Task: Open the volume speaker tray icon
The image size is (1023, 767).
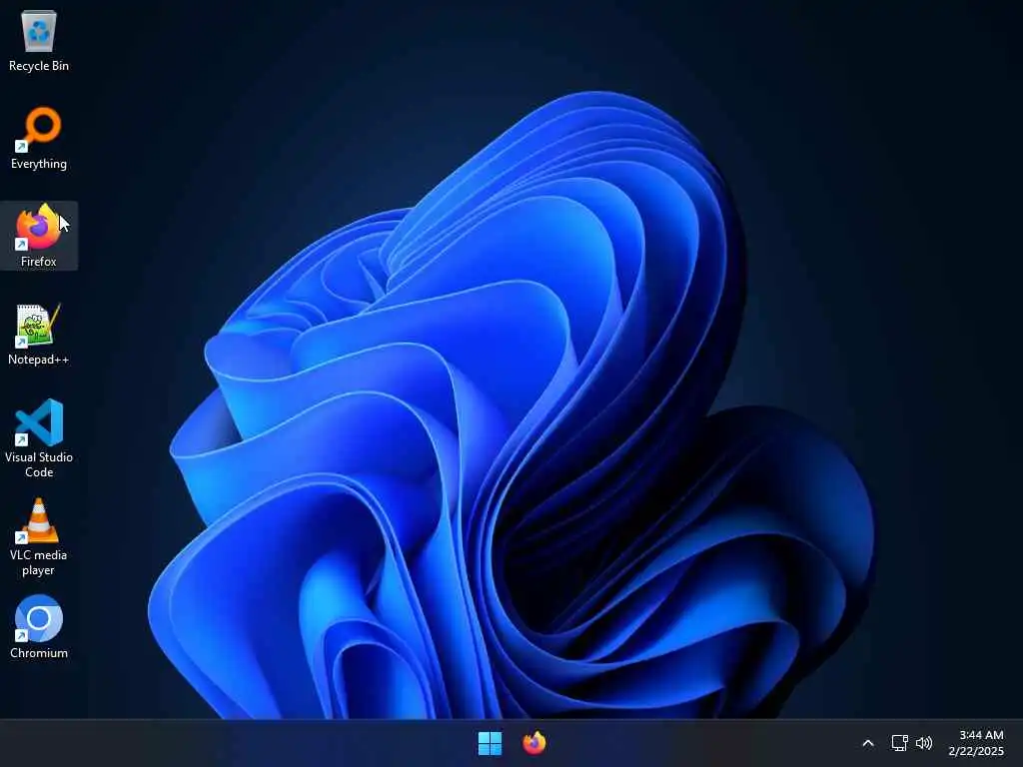Action: 924,743
